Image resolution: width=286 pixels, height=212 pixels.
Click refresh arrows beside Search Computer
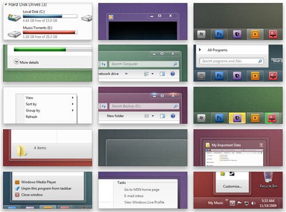click(104, 64)
